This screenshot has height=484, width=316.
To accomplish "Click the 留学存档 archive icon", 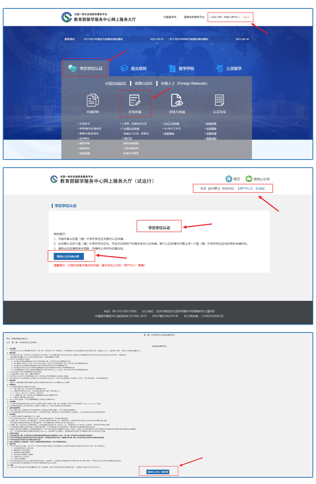I will click(x=172, y=68).
